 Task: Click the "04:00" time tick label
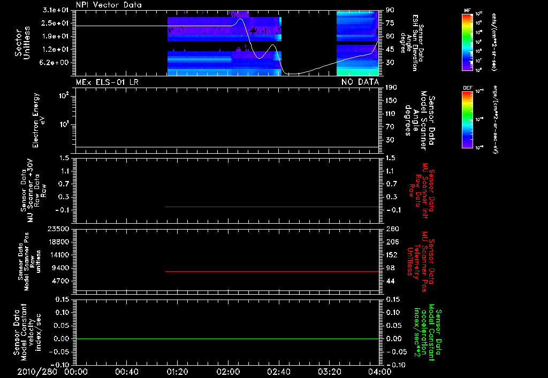pyautogui.click(x=380, y=372)
